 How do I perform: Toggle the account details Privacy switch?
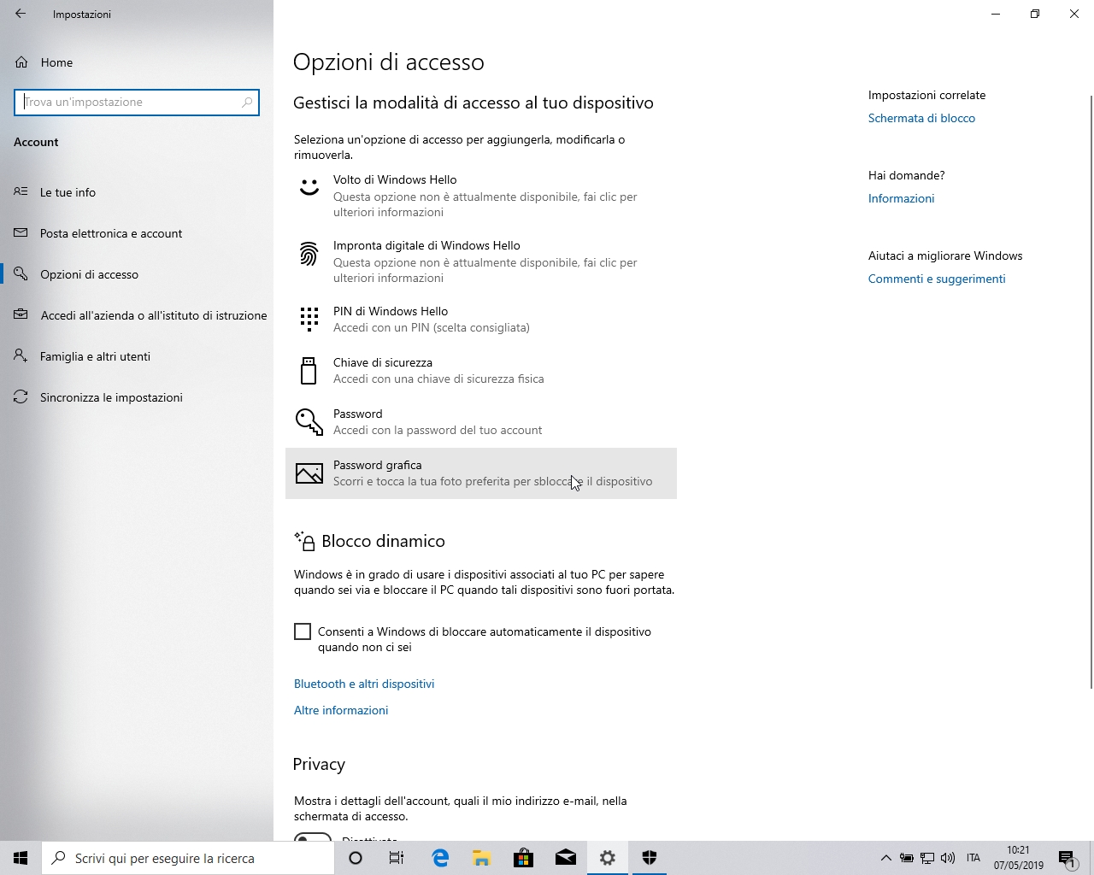(313, 837)
